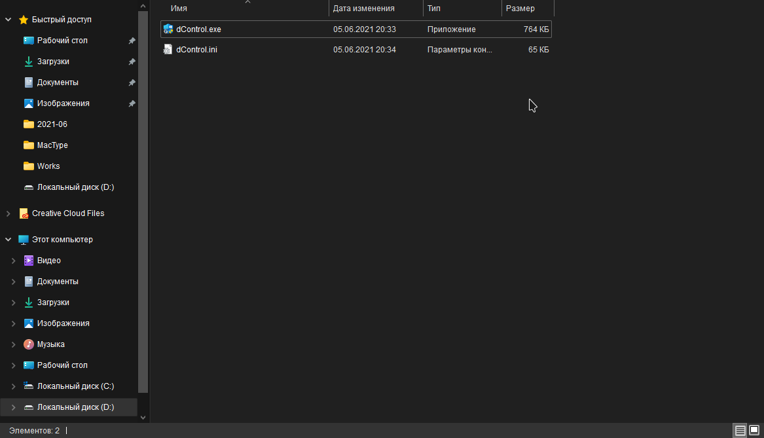The image size is (764, 438).
Task: Click the sidebar scroll down arrow
Action: [143, 418]
